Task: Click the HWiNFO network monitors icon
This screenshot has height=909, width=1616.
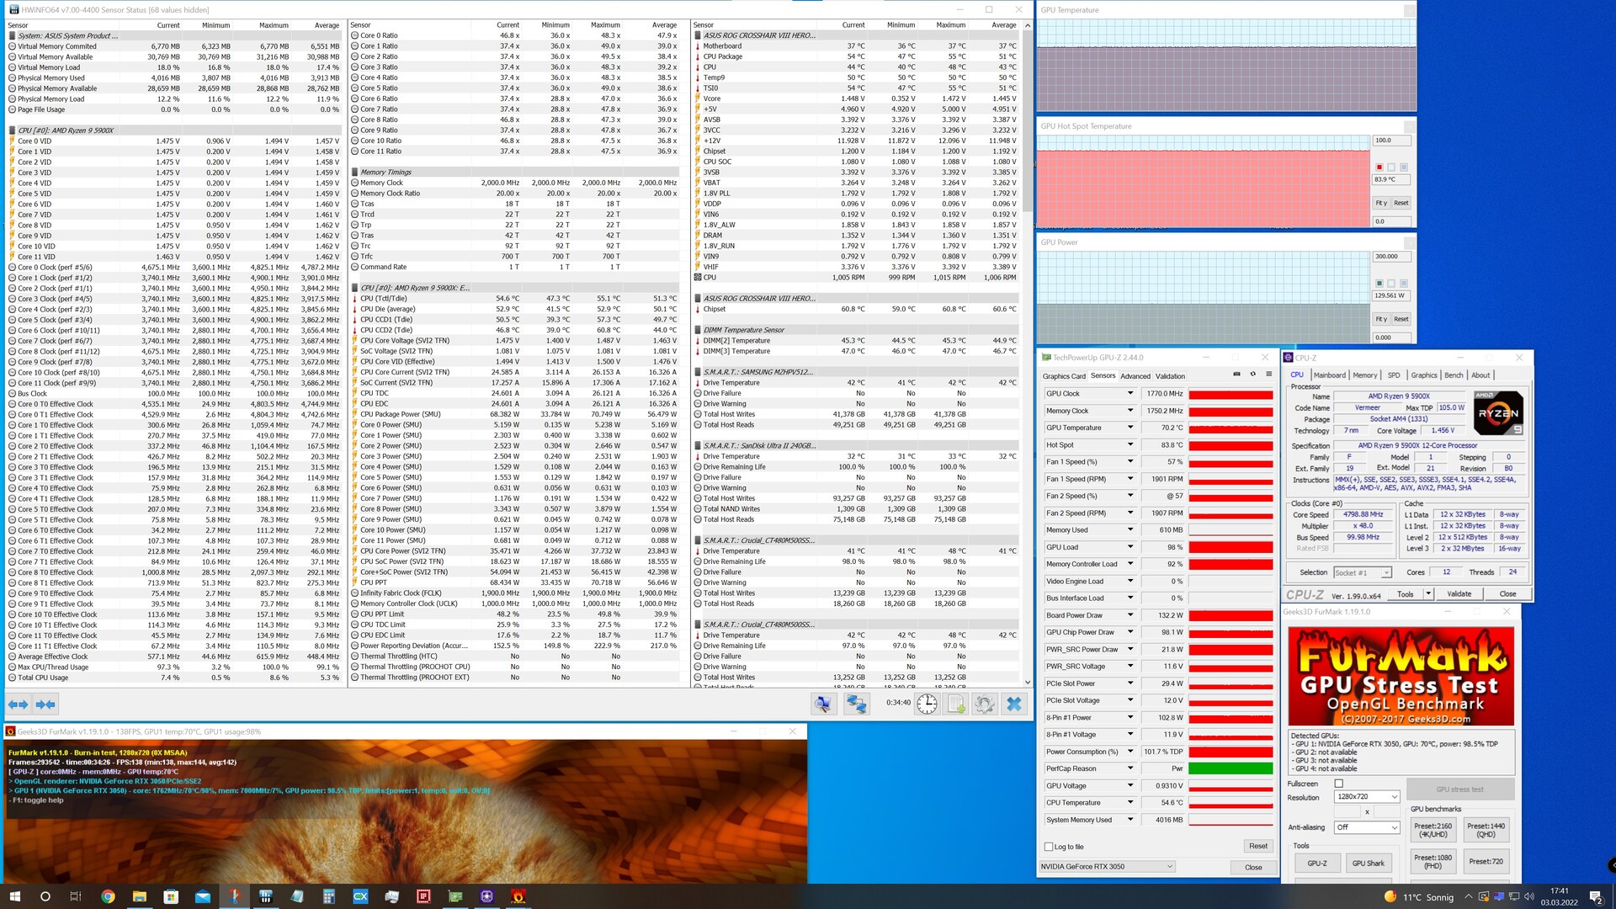Action: (x=857, y=704)
